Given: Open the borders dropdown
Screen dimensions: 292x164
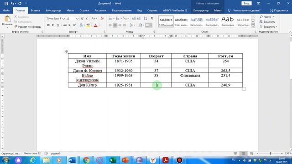Looking at the screenshot, I should click(x=151, y=25).
